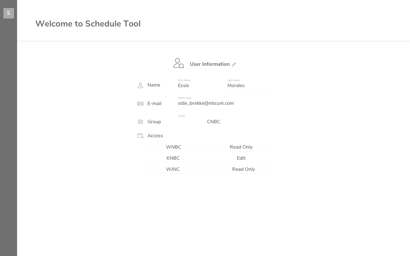The width and height of the screenshot is (410, 256).
Task: Open WNBC Read Only access setting
Action: (x=241, y=147)
